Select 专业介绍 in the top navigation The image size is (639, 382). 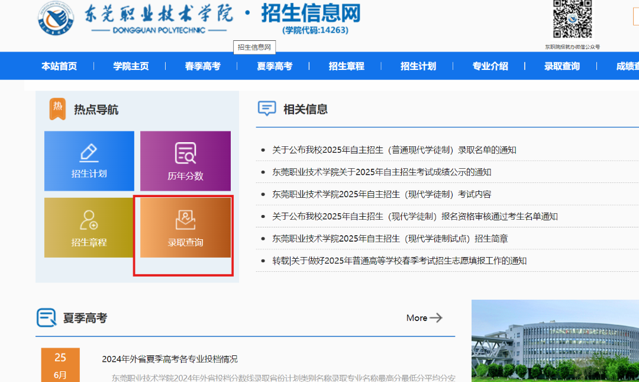pyautogui.click(x=490, y=66)
